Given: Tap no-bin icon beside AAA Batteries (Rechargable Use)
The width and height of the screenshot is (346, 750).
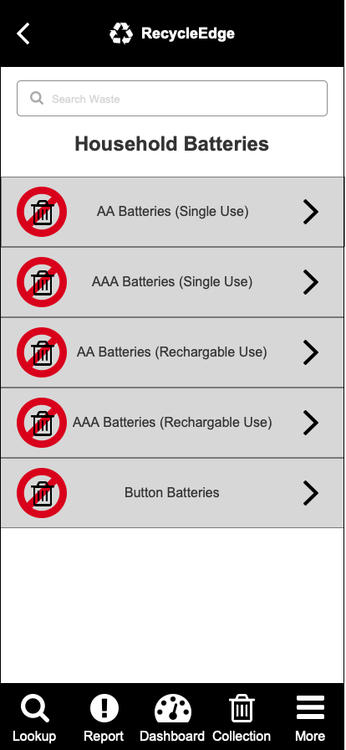Looking at the screenshot, I should (x=42, y=423).
